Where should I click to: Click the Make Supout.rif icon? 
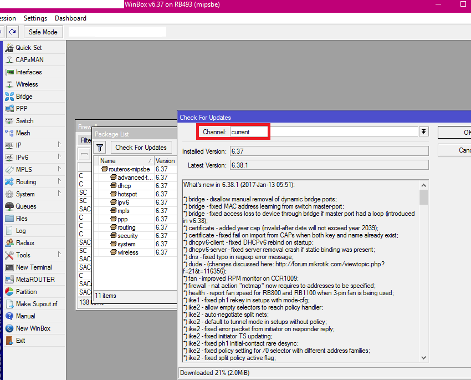click(x=9, y=304)
